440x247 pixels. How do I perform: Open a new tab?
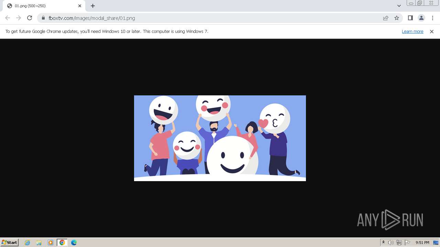point(93,6)
